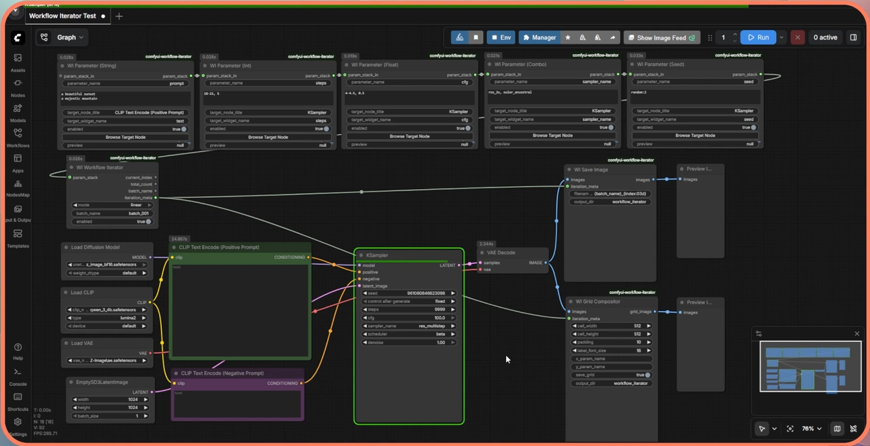The image size is (870, 446).
Task: Click the x_param_name field in Grid Compositor
Action: coord(611,359)
